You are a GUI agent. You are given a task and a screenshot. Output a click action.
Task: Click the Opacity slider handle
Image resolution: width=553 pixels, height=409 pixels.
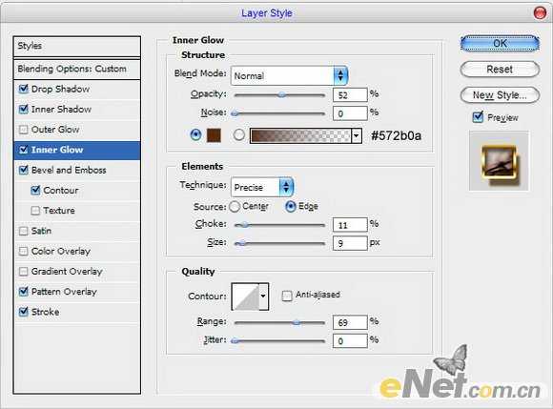tap(281, 94)
